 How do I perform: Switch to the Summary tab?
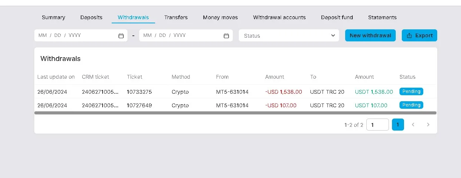(54, 17)
